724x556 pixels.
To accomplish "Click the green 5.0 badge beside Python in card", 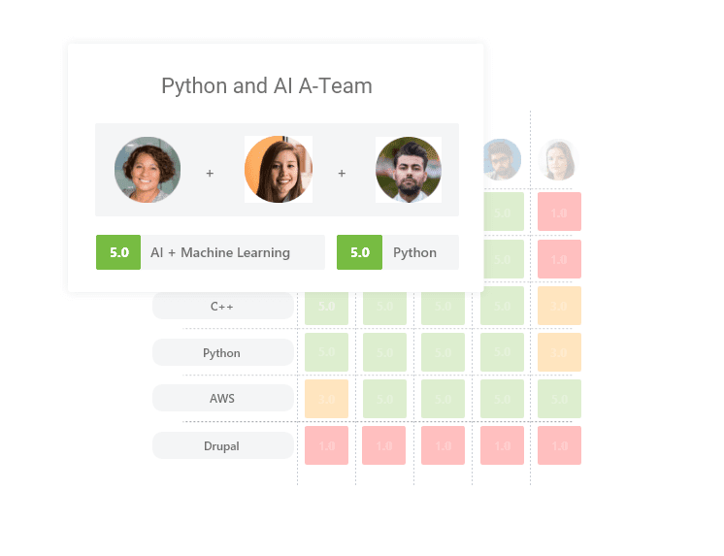I will [359, 252].
